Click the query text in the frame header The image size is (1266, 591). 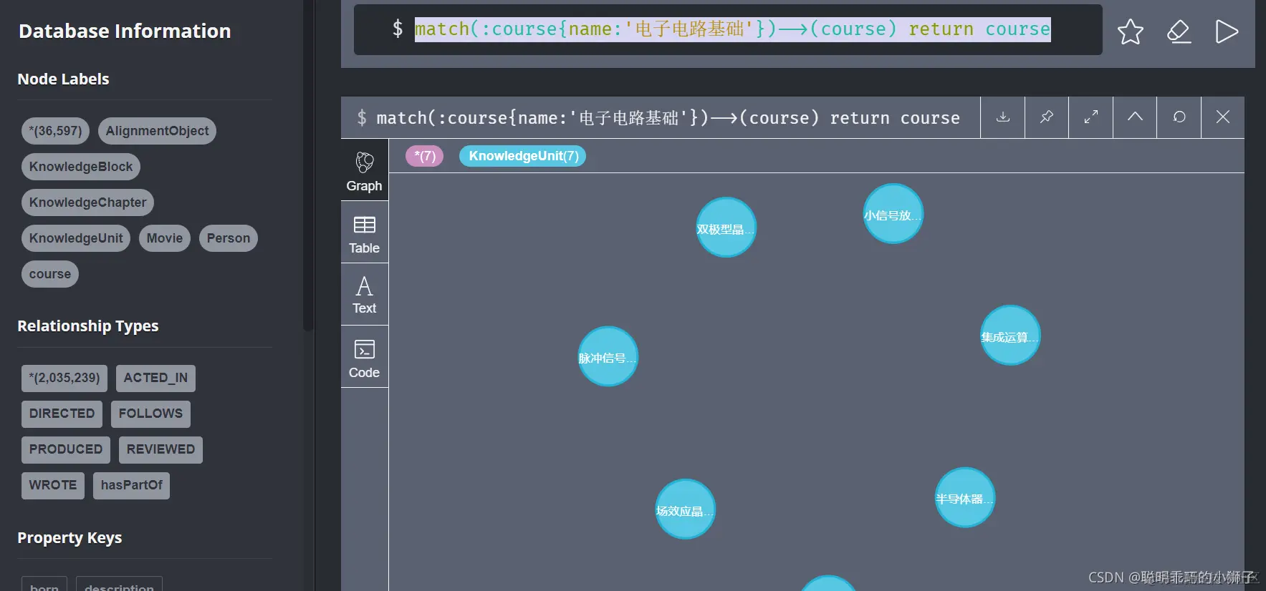click(668, 118)
